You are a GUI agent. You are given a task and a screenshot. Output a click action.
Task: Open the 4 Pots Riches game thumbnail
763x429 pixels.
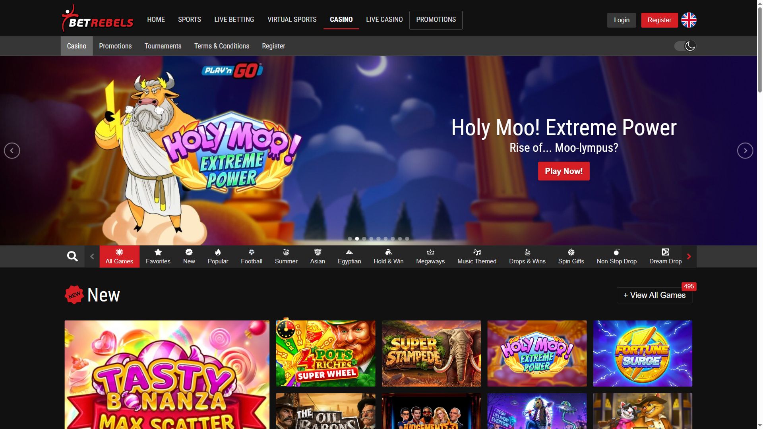coord(325,354)
